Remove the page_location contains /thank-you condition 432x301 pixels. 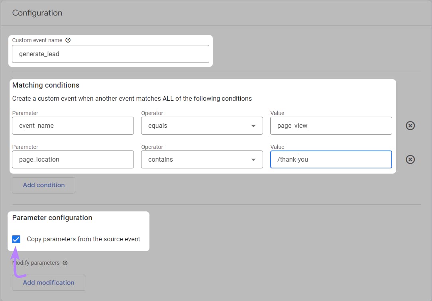[x=410, y=159]
